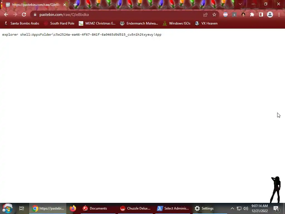This screenshot has width=285, height=214.
Task: Select the pastebin.com/raw tab
Action: (36, 5)
